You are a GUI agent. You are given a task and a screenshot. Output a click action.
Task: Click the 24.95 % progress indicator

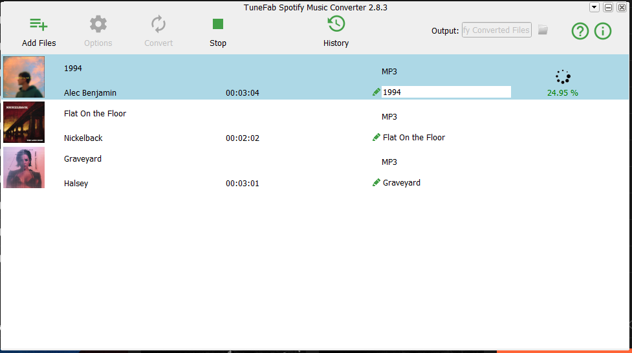pyautogui.click(x=563, y=92)
